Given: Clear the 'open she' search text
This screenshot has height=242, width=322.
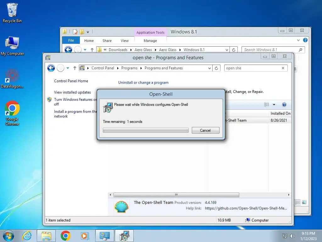Looking at the screenshot, I should pos(283,68).
